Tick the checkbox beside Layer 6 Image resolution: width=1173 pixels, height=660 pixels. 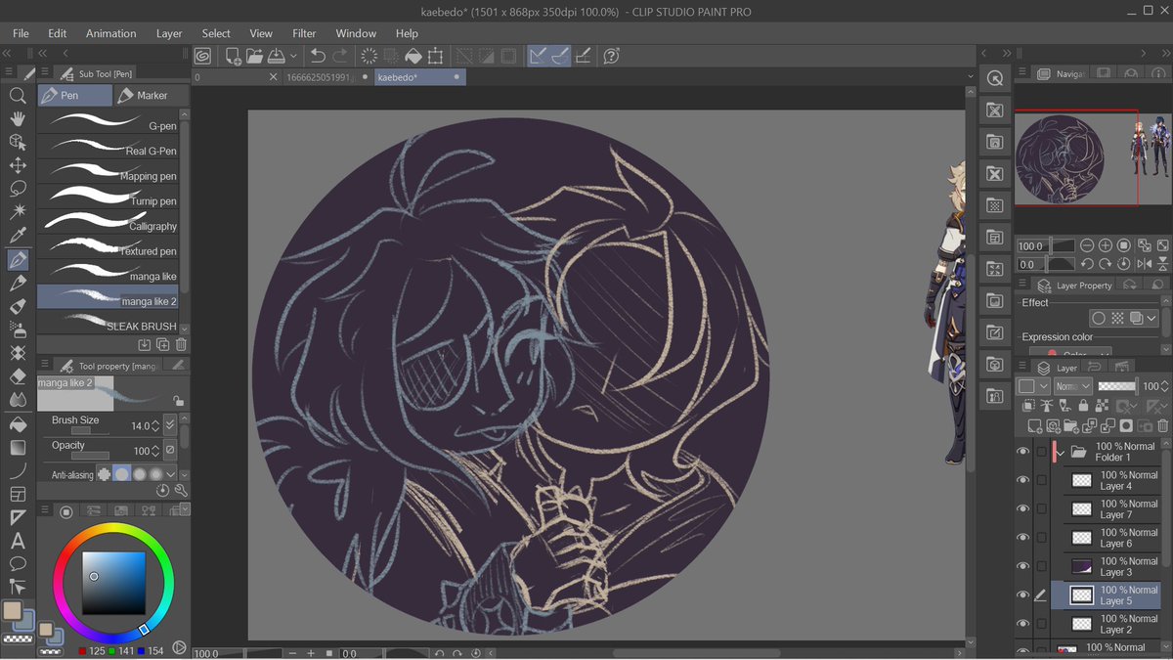point(1042,538)
